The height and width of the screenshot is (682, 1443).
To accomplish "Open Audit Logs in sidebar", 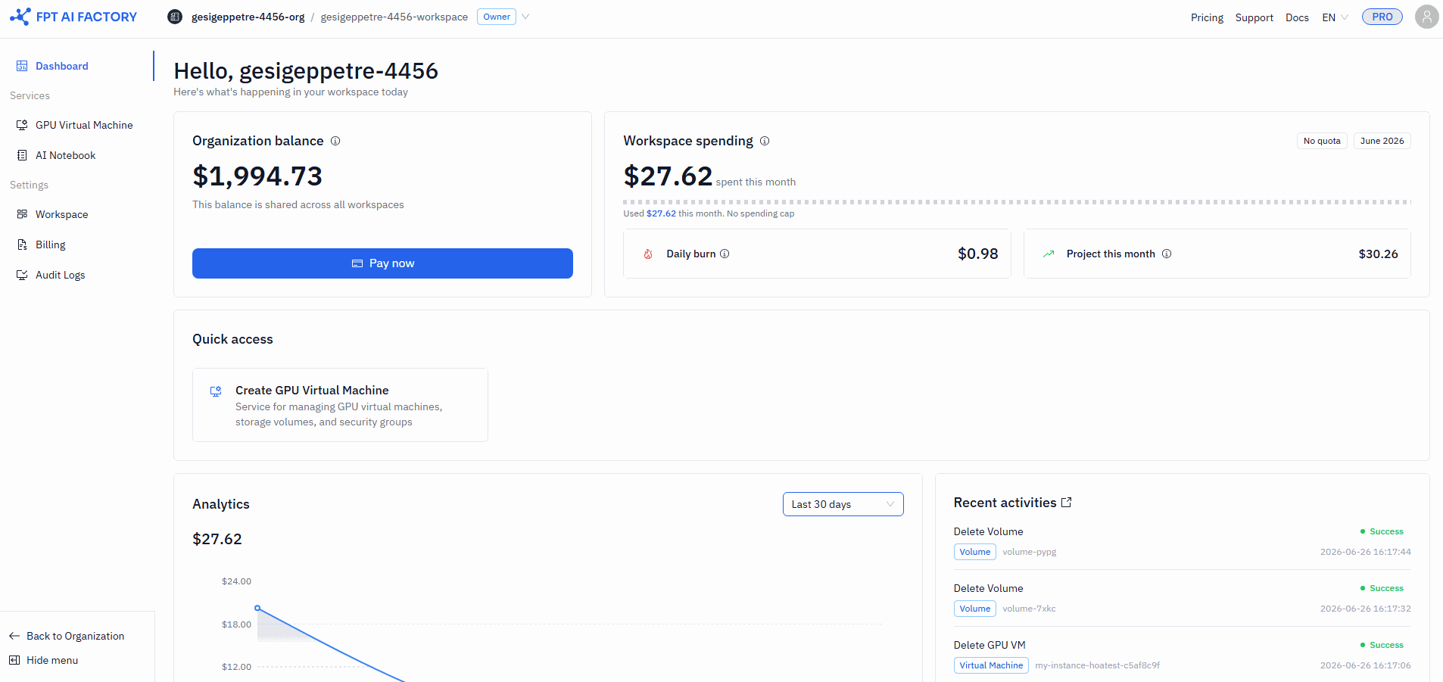I will [77, 275].
